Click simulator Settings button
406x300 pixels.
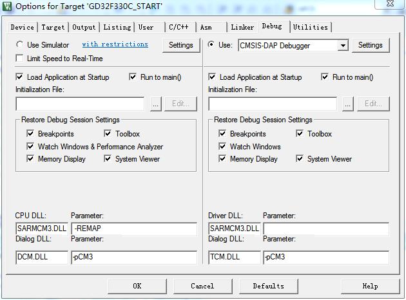pos(181,45)
